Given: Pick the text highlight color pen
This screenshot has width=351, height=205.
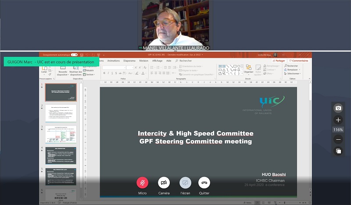Looking at the screenshot, I should (136, 73).
